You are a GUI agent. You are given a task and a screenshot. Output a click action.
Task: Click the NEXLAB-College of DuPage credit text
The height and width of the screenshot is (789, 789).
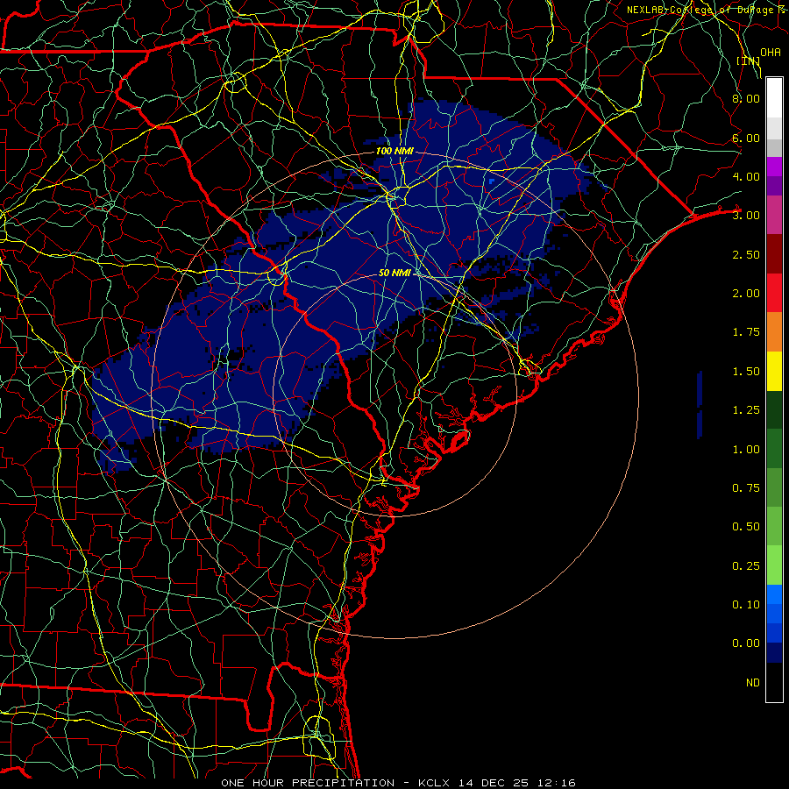(x=706, y=10)
